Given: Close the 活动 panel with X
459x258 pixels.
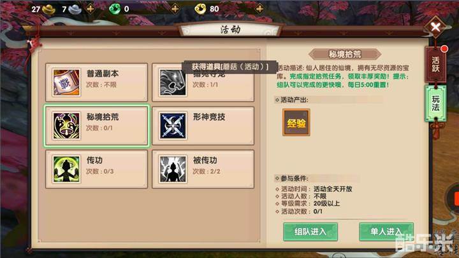Looking at the screenshot, I should click(435, 27).
